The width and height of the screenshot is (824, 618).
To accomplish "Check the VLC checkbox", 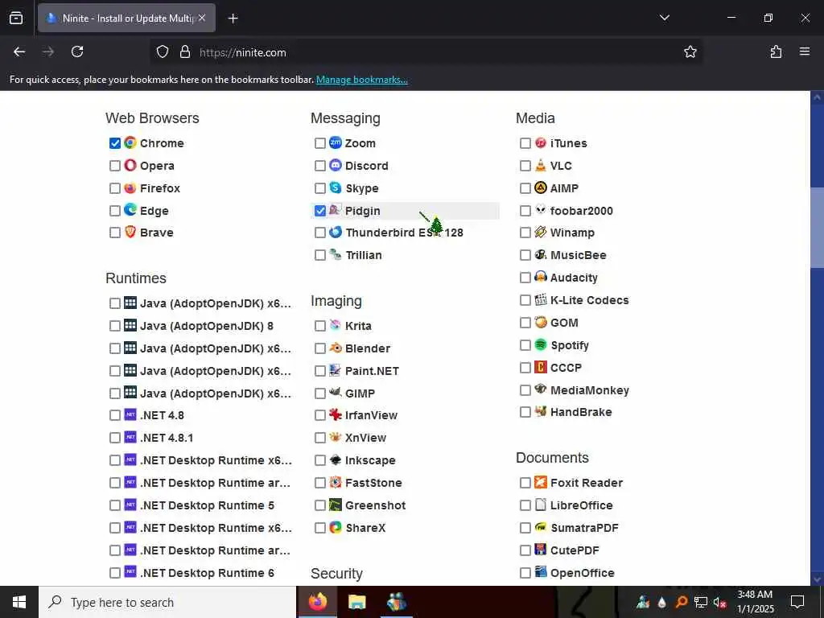I will (525, 166).
